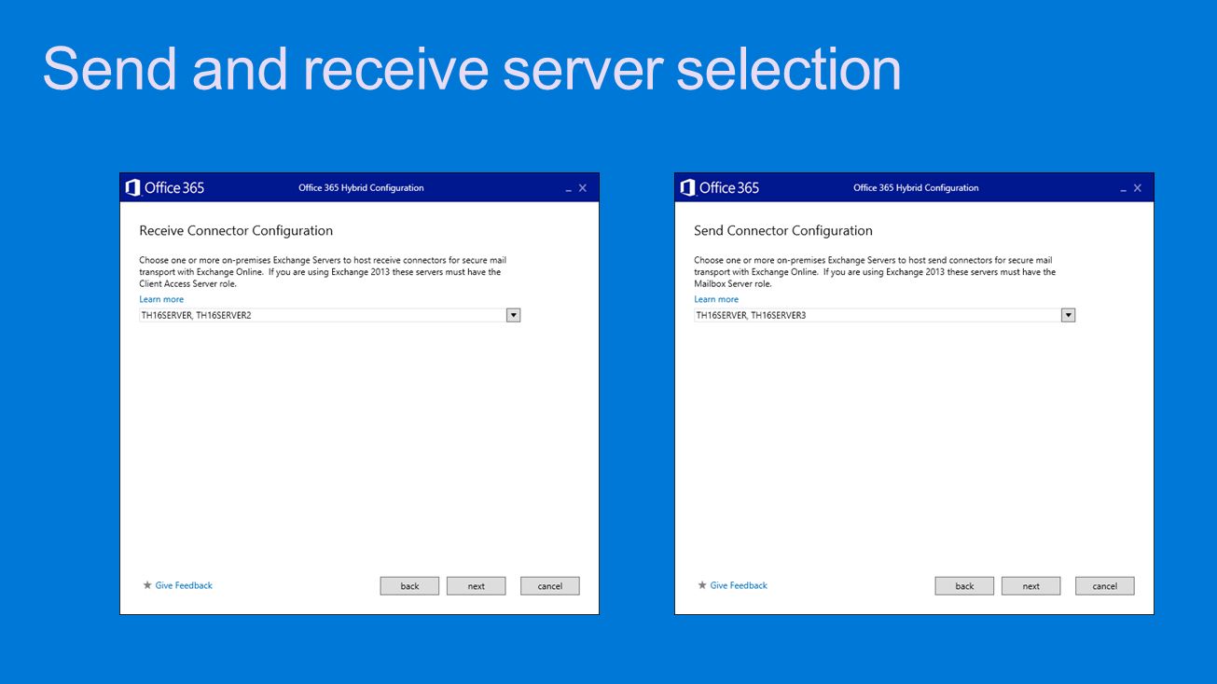
Task: Open Learn more link in Send Connector window
Action: [x=716, y=299]
